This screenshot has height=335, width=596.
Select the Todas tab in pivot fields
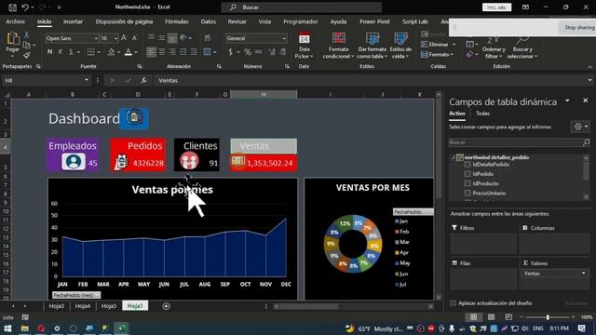[x=482, y=114]
